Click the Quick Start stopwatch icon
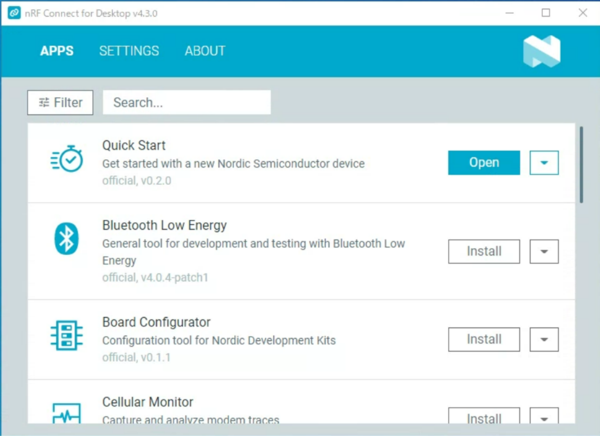This screenshot has height=436, width=600. tap(67, 159)
